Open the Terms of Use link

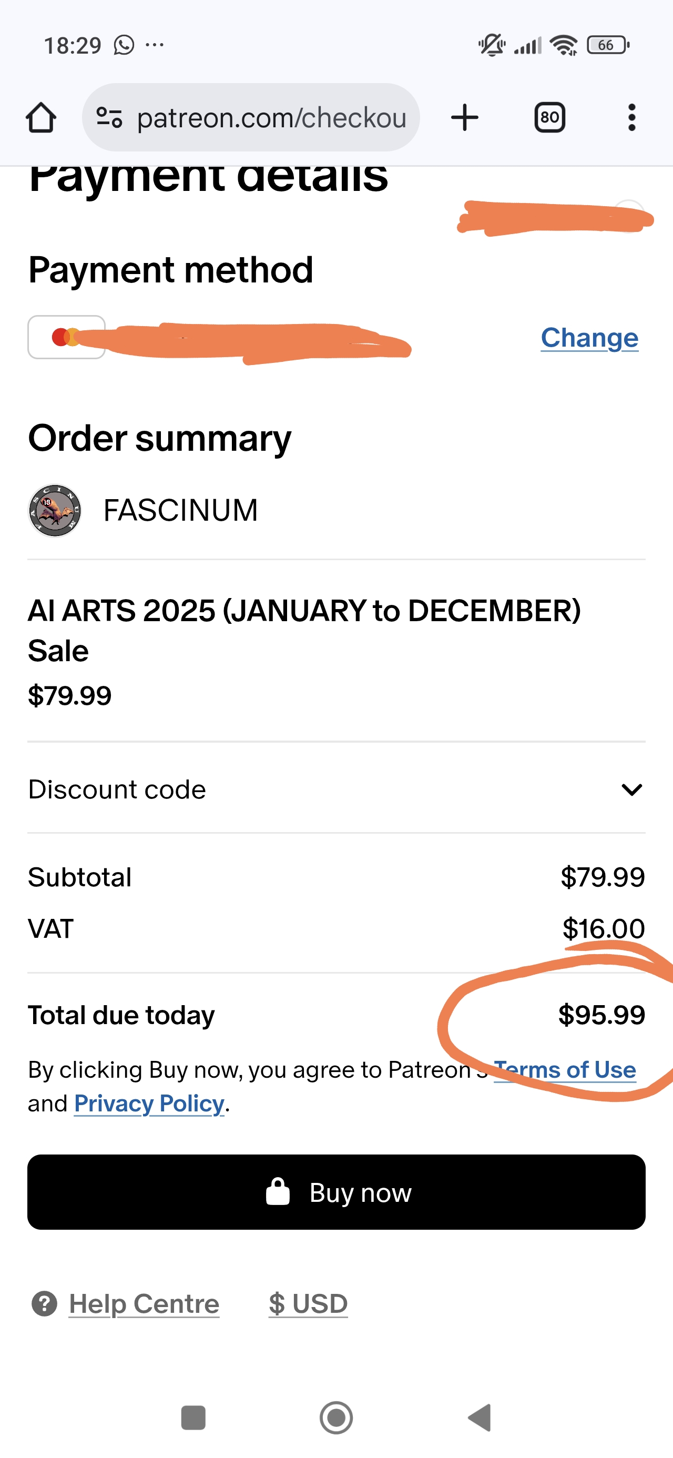click(x=565, y=1070)
